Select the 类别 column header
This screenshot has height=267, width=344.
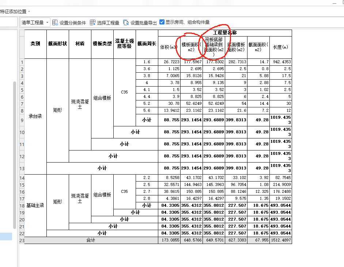point(35,44)
